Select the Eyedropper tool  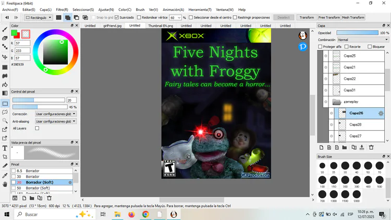click(x=5, y=175)
